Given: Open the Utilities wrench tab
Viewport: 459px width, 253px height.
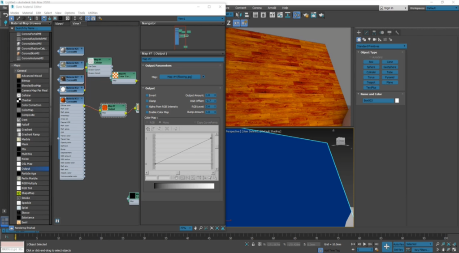Looking at the screenshot, I should [x=397, y=32].
